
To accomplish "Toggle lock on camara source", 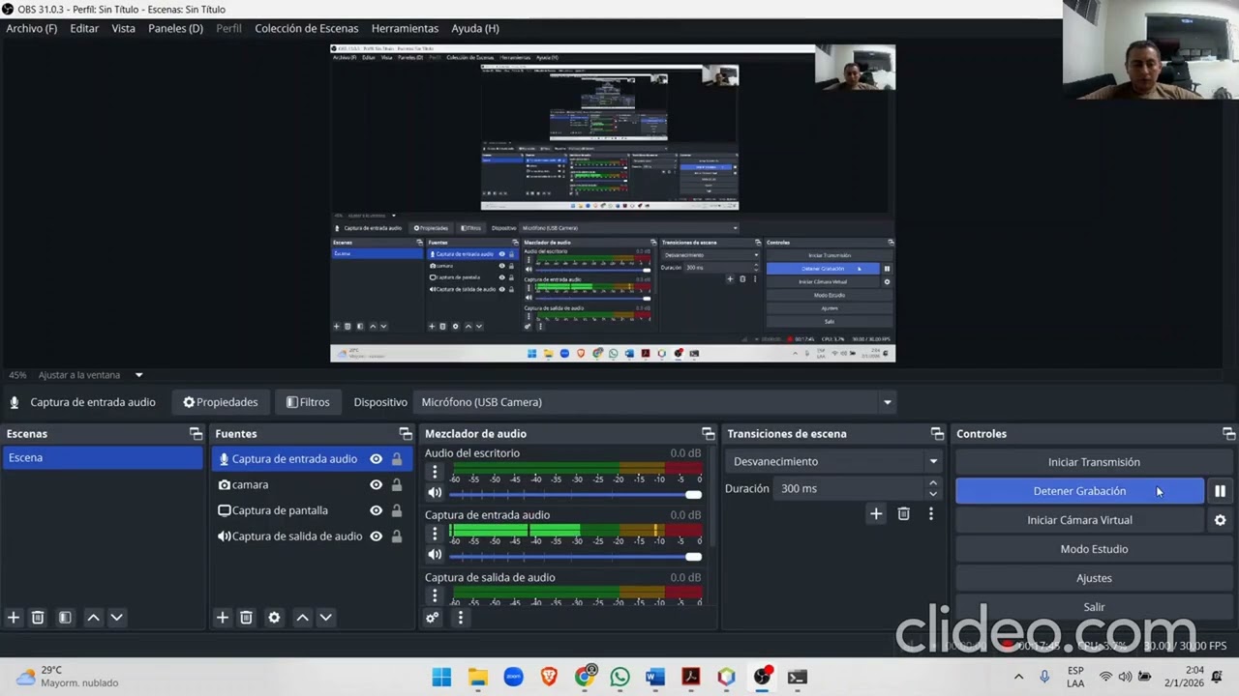I will [397, 485].
